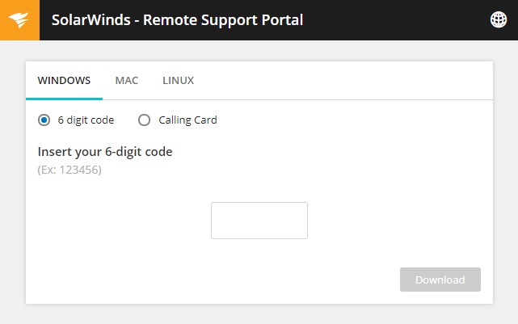Click the orange SolarWinds logo icon

(19, 20)
